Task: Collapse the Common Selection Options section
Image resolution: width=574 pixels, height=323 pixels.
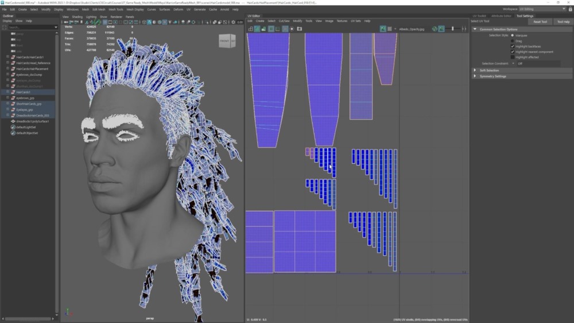Action: tap(475, 29)
